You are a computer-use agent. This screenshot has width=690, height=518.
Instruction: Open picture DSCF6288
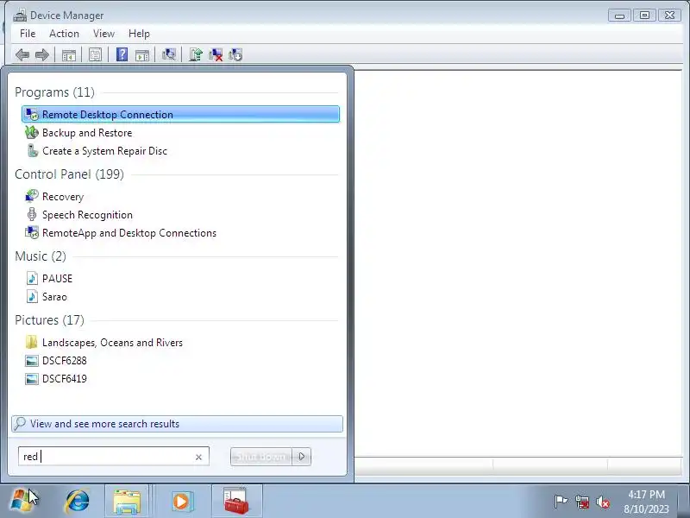click(180, 360)
